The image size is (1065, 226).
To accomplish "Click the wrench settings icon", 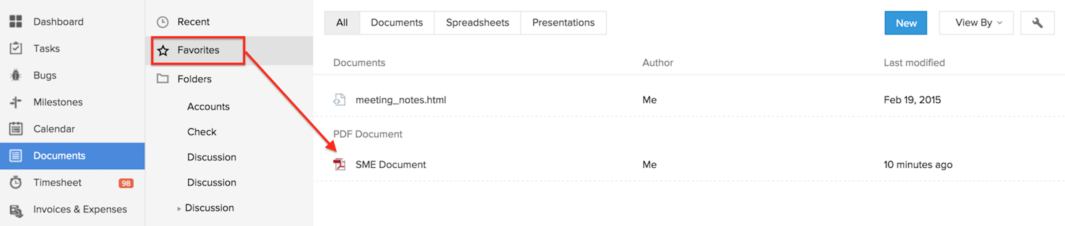I will tap(1037, 23).
